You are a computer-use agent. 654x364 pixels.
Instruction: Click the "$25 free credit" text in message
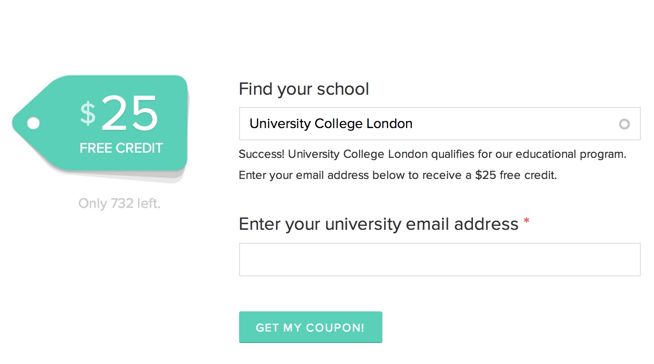(516, 175)
